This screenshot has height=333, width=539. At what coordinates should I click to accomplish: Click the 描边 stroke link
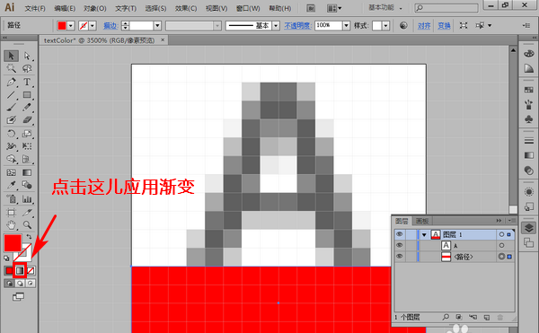(110, 25)
